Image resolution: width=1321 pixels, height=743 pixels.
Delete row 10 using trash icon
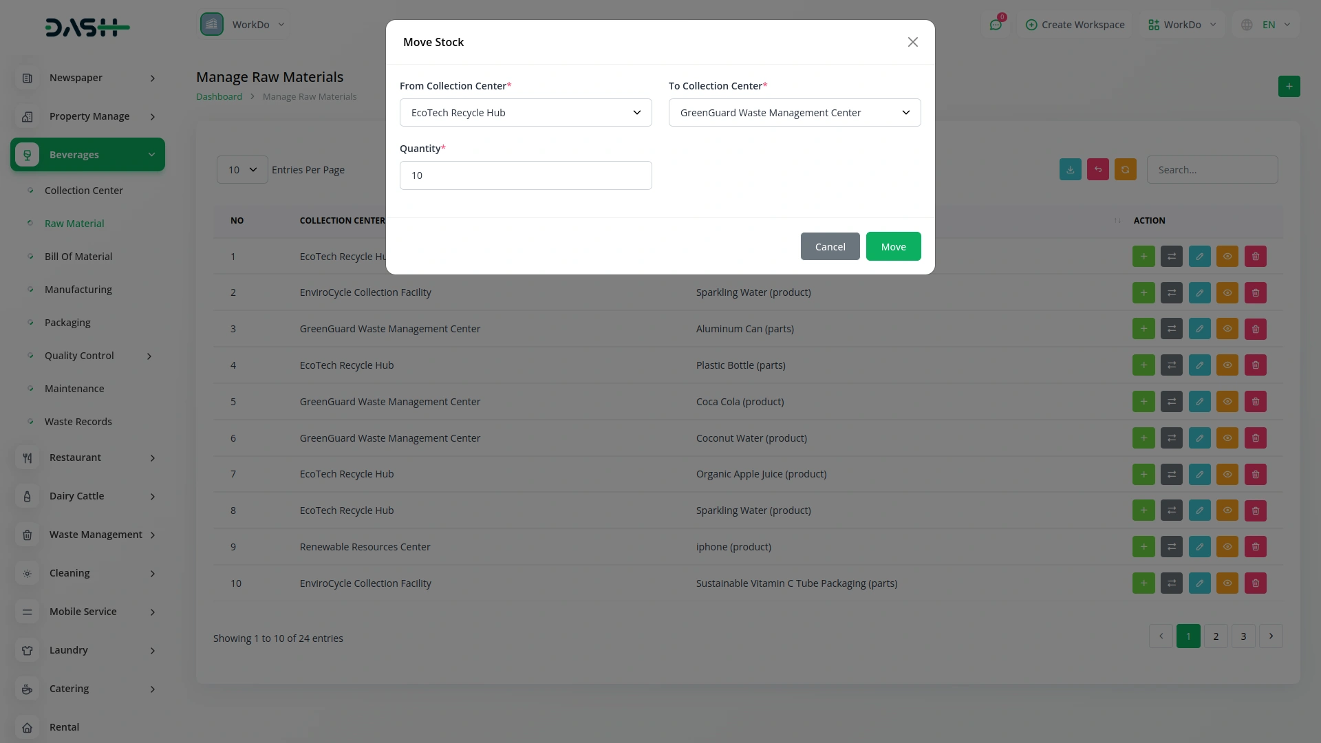(1255, 583)
